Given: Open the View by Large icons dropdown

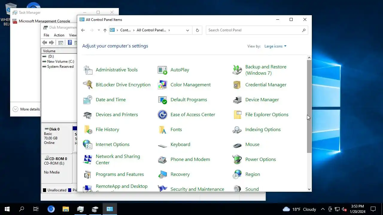Looking at the screenshot, I should pos(275,46).
